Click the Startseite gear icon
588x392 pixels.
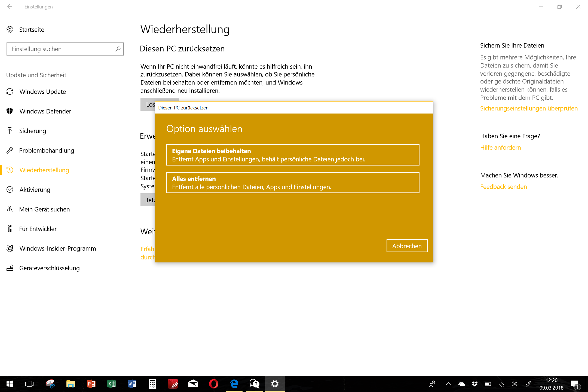click(10, 29)
